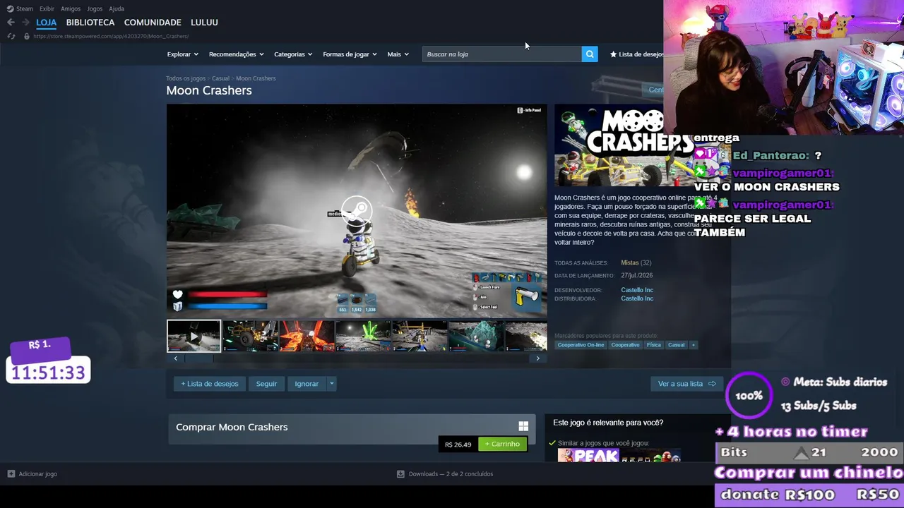Click the Ignorar button

307,384
